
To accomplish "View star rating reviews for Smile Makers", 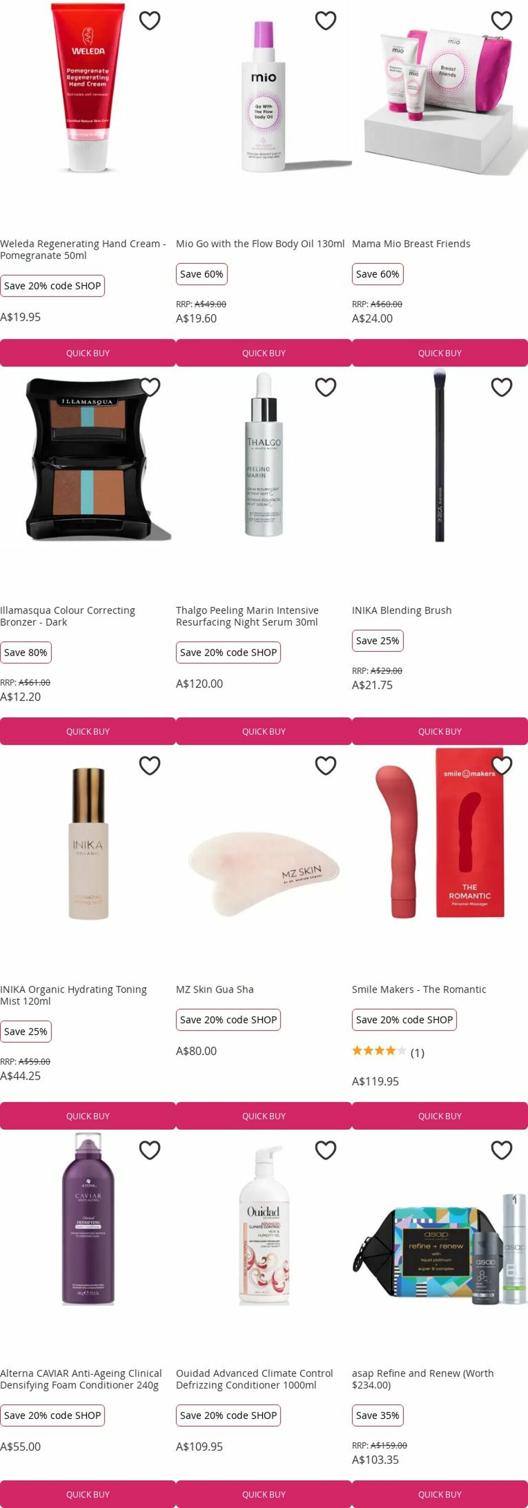I will point(388,1052).
